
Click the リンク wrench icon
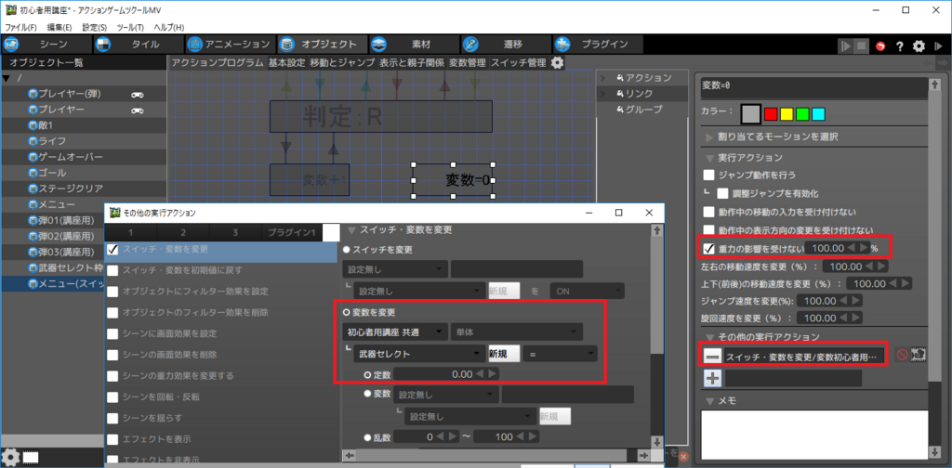point(619,94)
